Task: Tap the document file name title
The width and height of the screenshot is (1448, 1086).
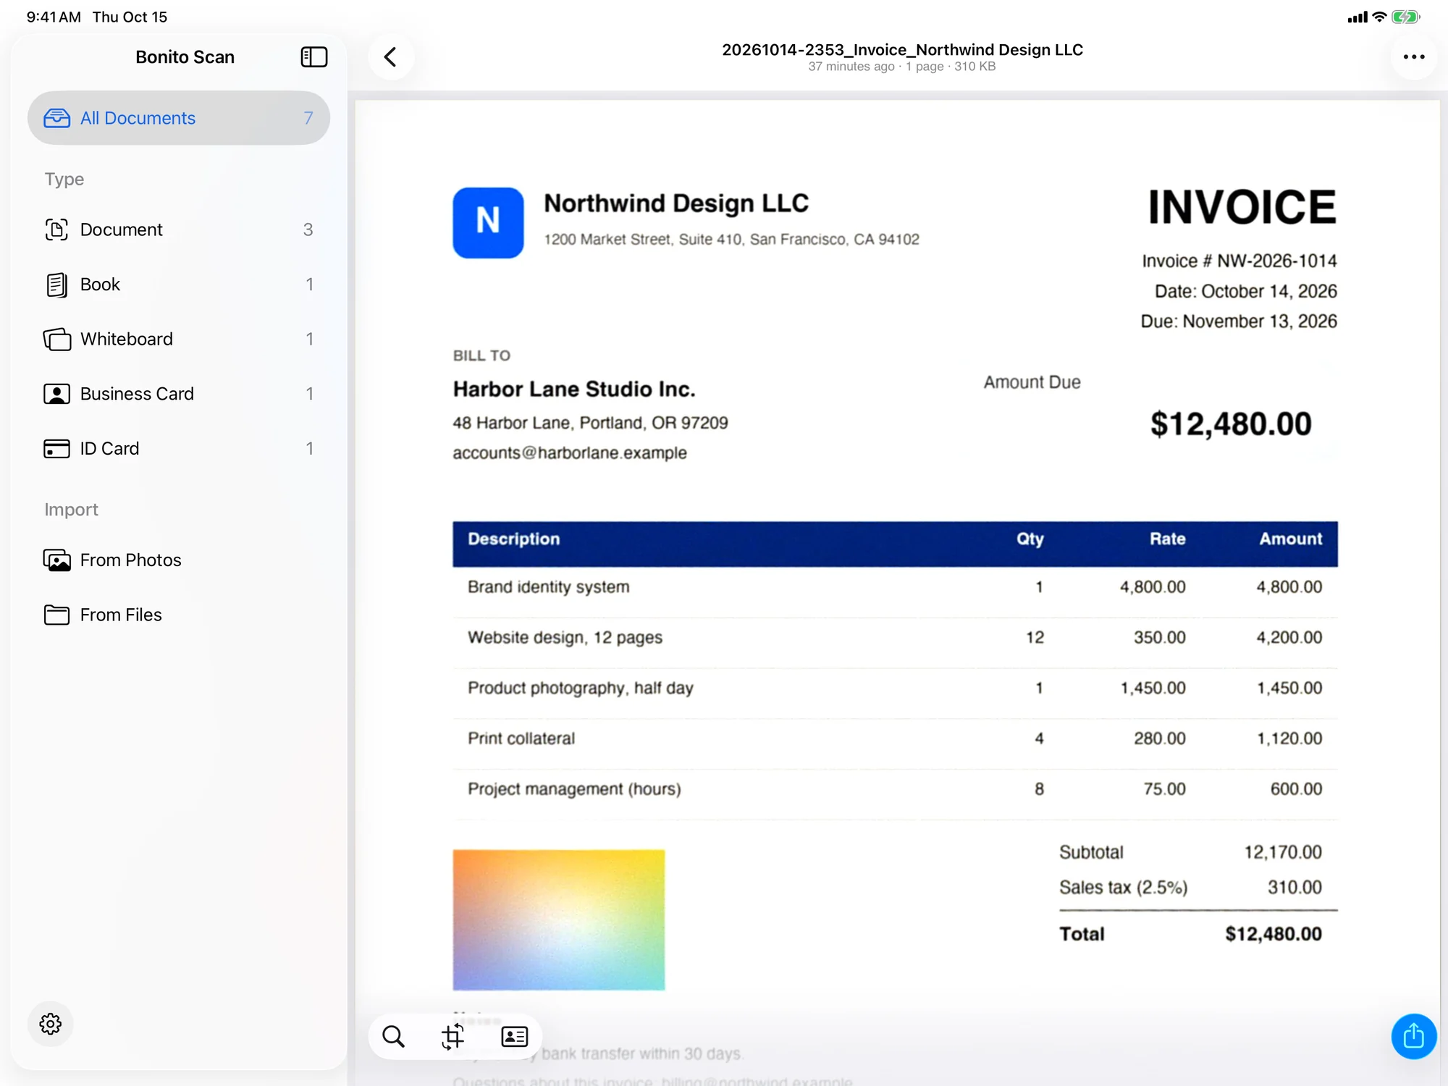Action: coord(902,49)
